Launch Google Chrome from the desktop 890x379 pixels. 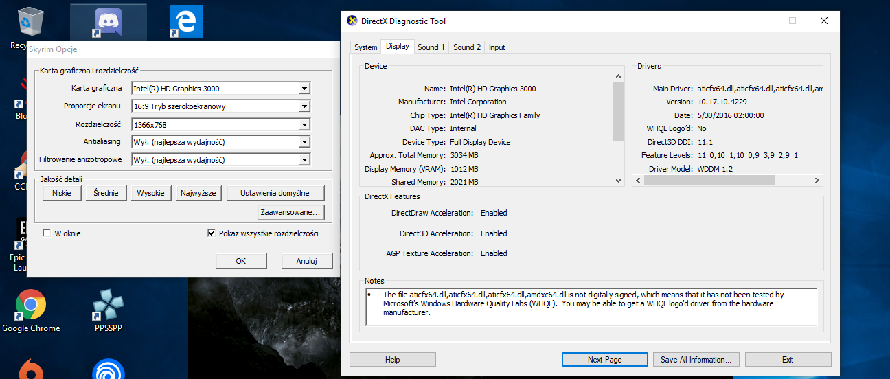pos(31,310)
